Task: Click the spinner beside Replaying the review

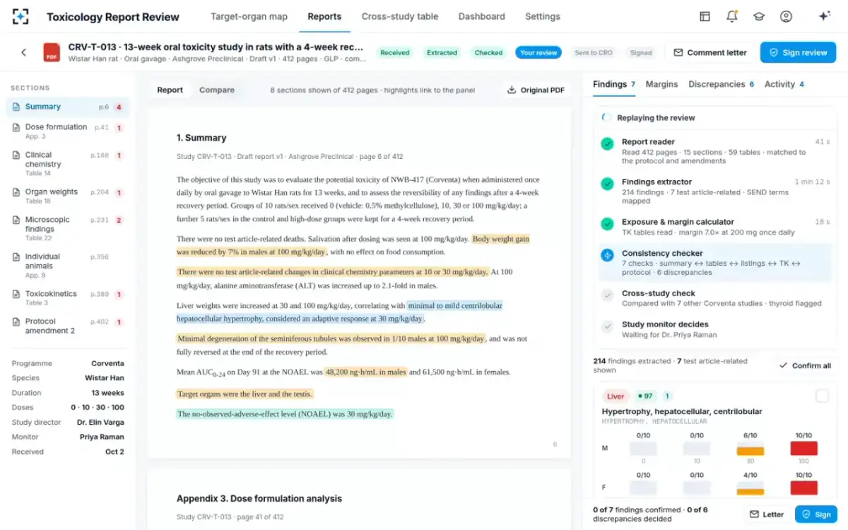Action: click(x=606, y=118)
